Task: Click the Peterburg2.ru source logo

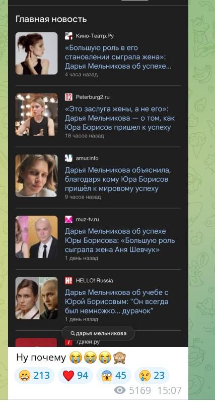Action: (68, 97)
